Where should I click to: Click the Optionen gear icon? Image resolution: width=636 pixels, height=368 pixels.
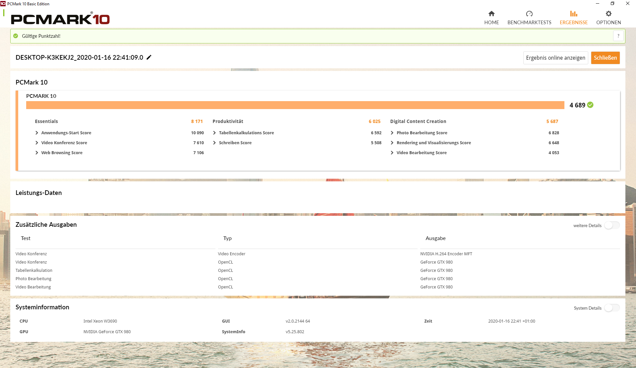(608, 14)
